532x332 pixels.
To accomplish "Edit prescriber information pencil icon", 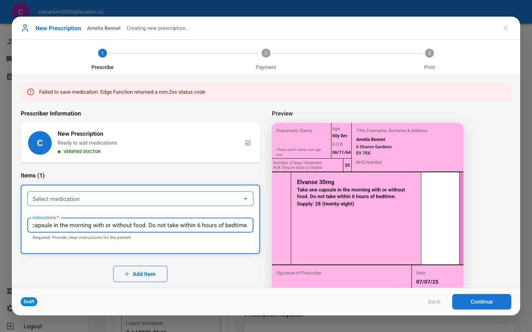I will coord(248,143).
